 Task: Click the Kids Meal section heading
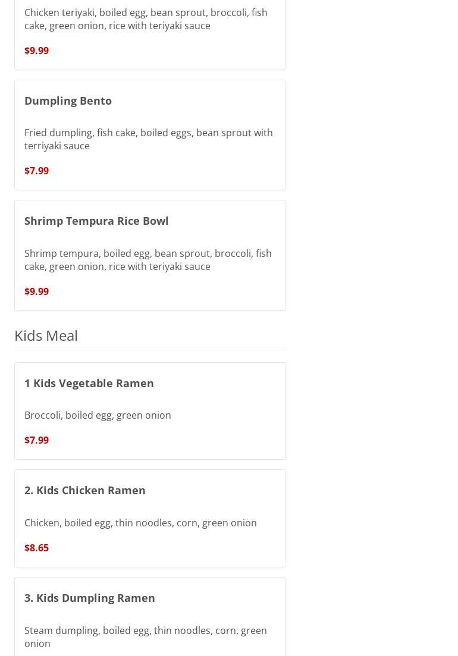(46, 335)
